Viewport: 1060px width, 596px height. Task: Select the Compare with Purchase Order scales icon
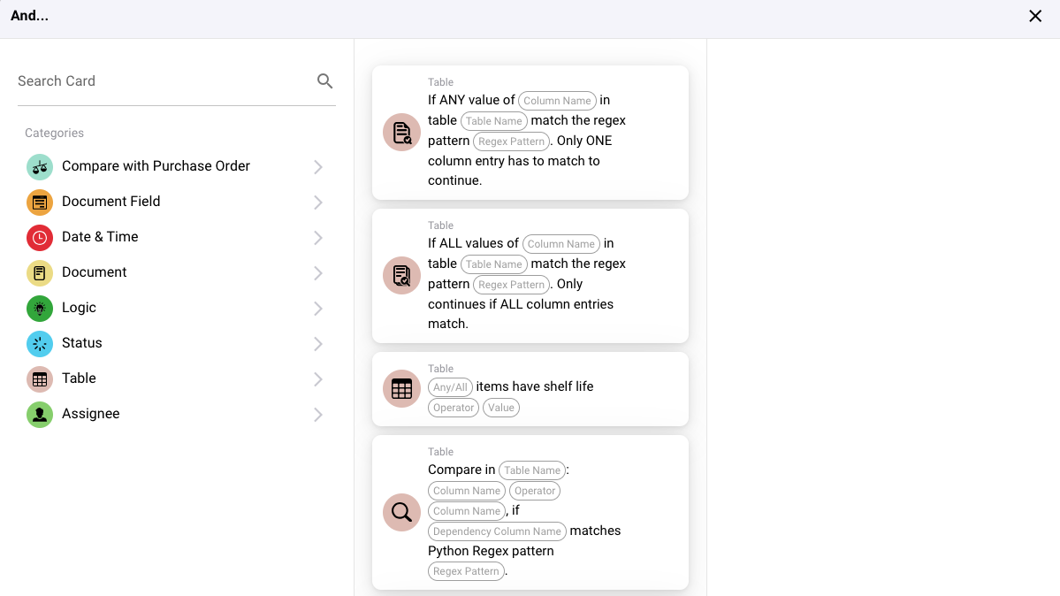[40, 167]
